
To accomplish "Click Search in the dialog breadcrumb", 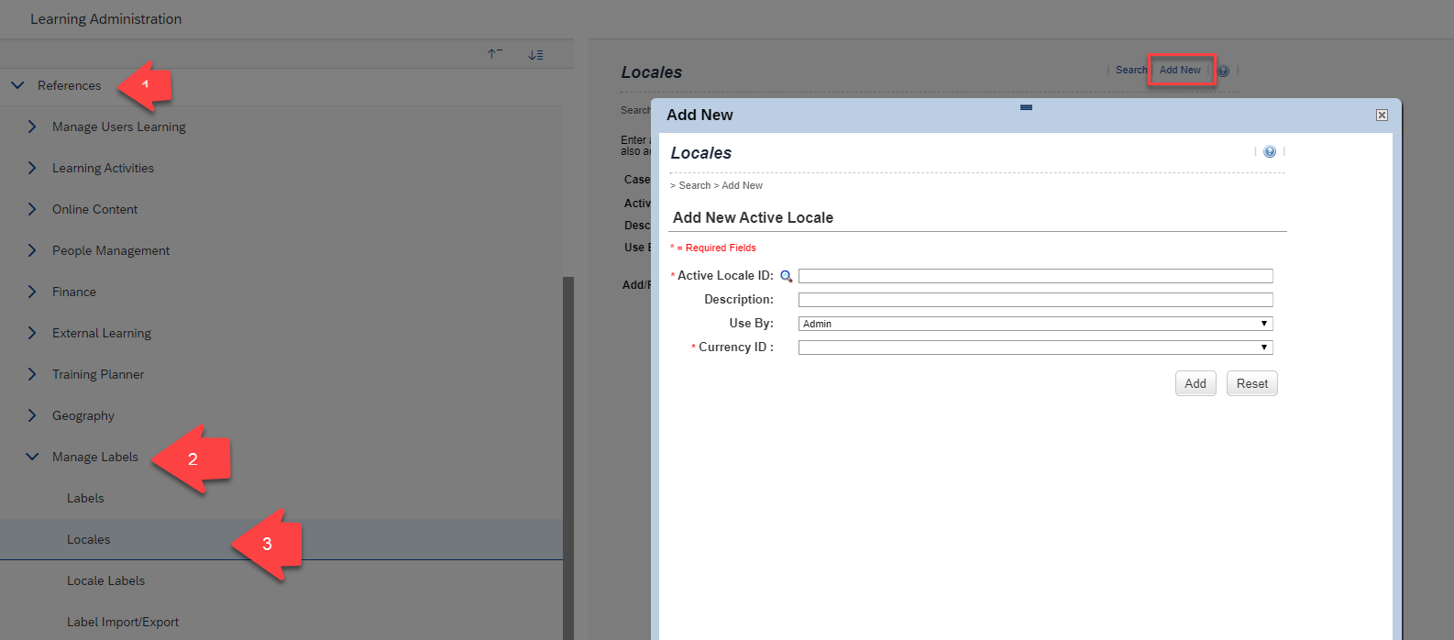I will tap(695, 185).
